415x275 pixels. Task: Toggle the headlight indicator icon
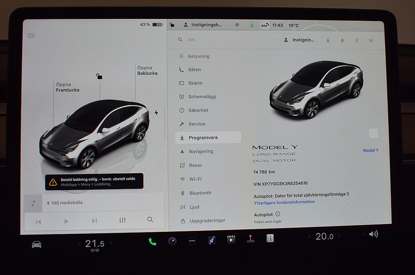click(x=31, y=36)
